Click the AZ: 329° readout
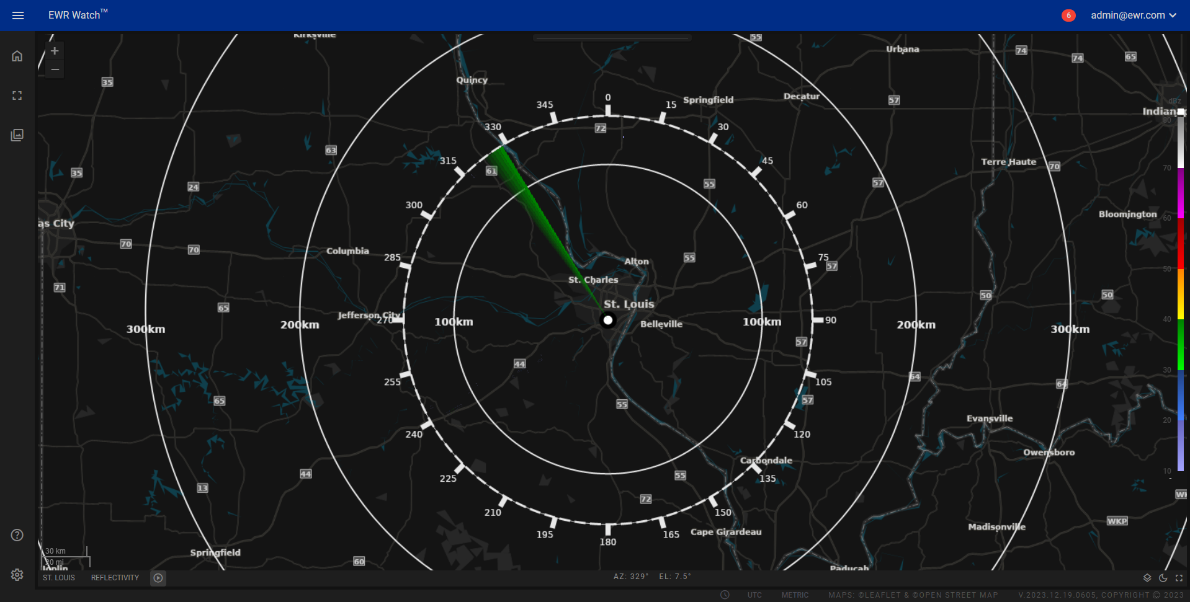The image size is (1190, 602). pos(631,577)
